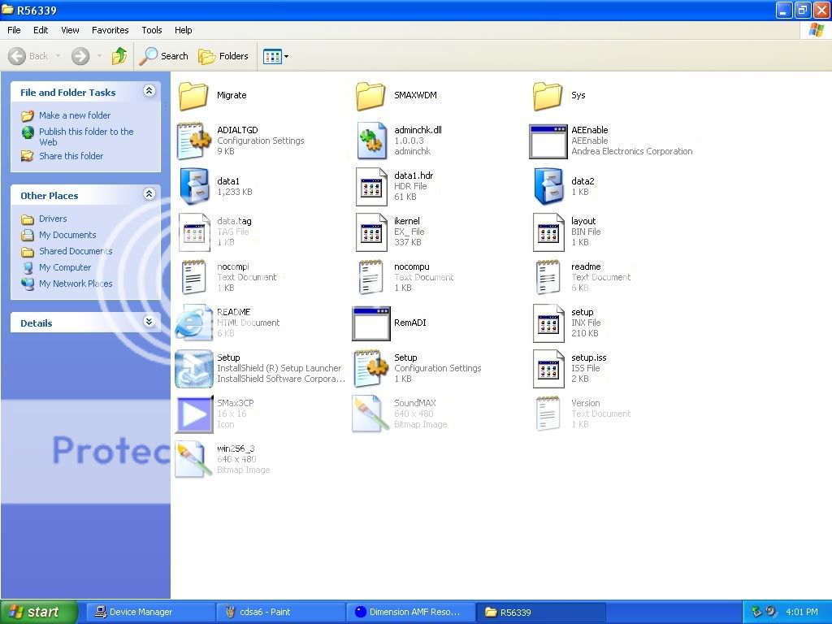
Task: Expand the Details panel
Action: click(x=149, y=323)
